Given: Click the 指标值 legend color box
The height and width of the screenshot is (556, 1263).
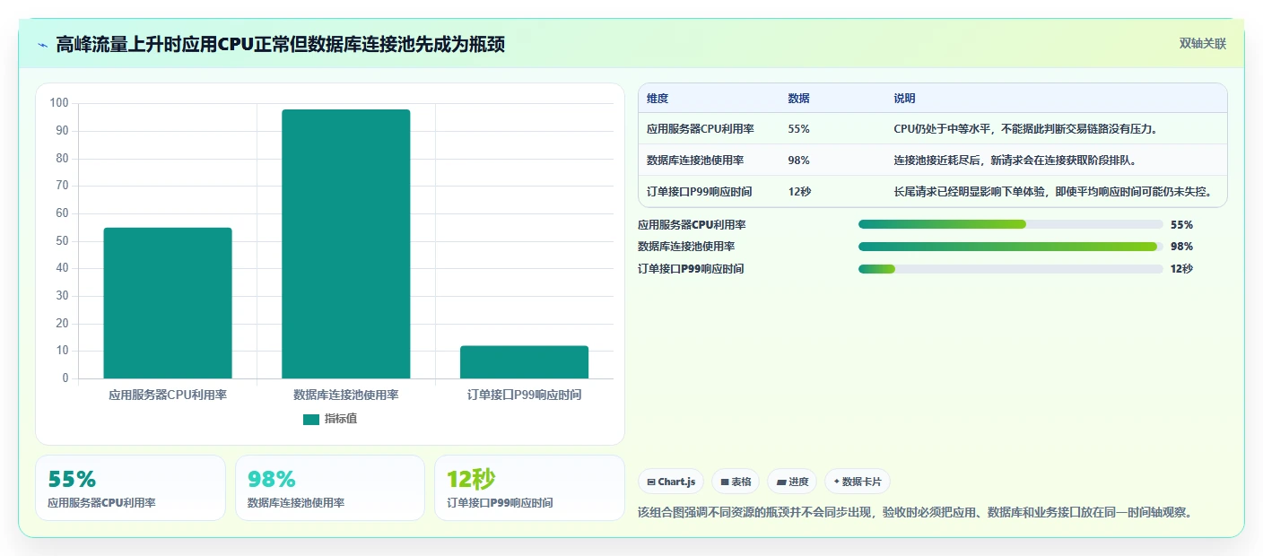Looking at the screenshot, I should pos(311,420).
